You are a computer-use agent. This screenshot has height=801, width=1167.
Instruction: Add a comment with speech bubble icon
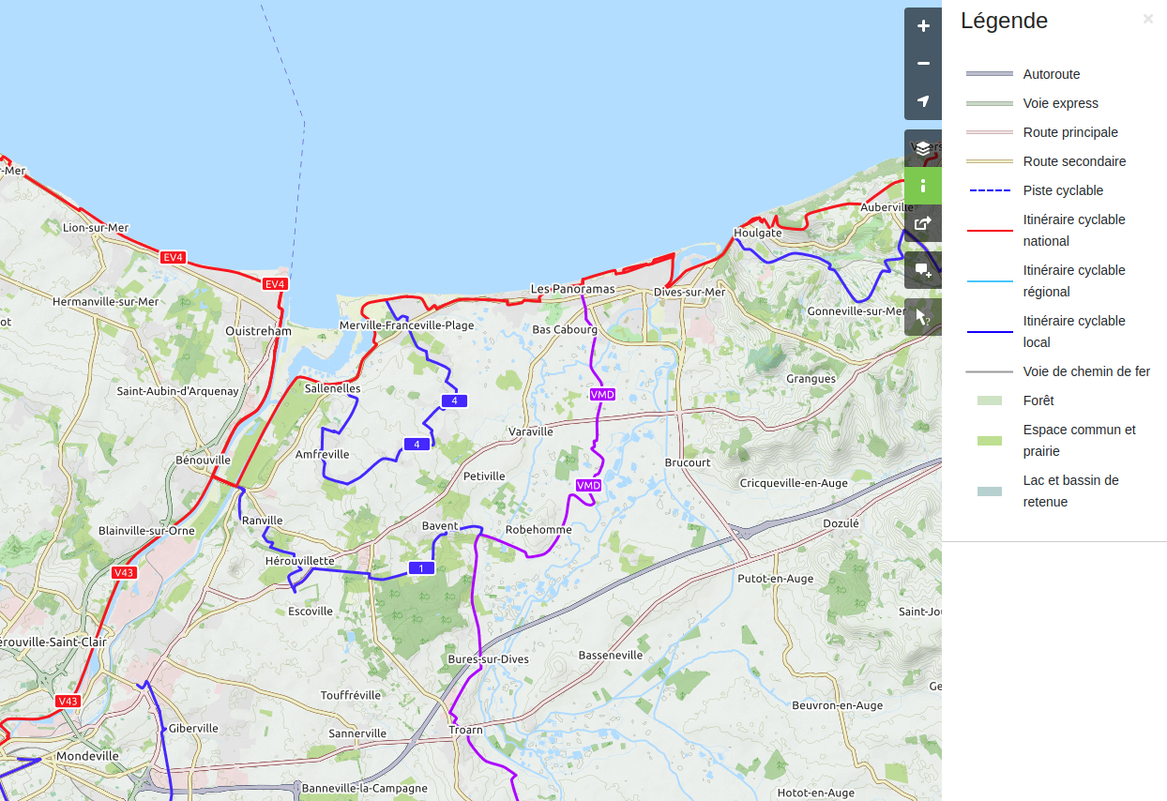pyautogui.click(x=923, y=270)
